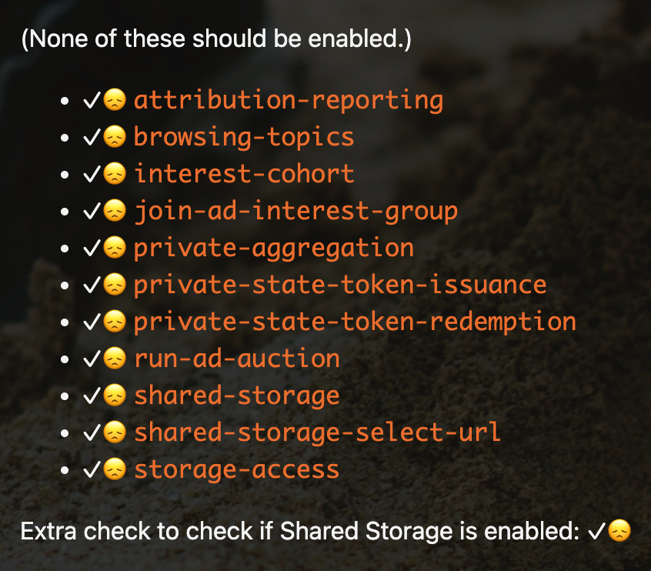Click the browsing-topics link

pyautogui.click(x=243, y=137)
